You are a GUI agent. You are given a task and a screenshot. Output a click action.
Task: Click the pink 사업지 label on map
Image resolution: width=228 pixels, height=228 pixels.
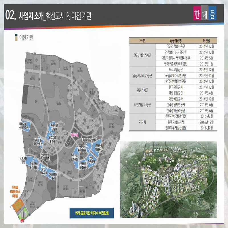click(75, 135)
